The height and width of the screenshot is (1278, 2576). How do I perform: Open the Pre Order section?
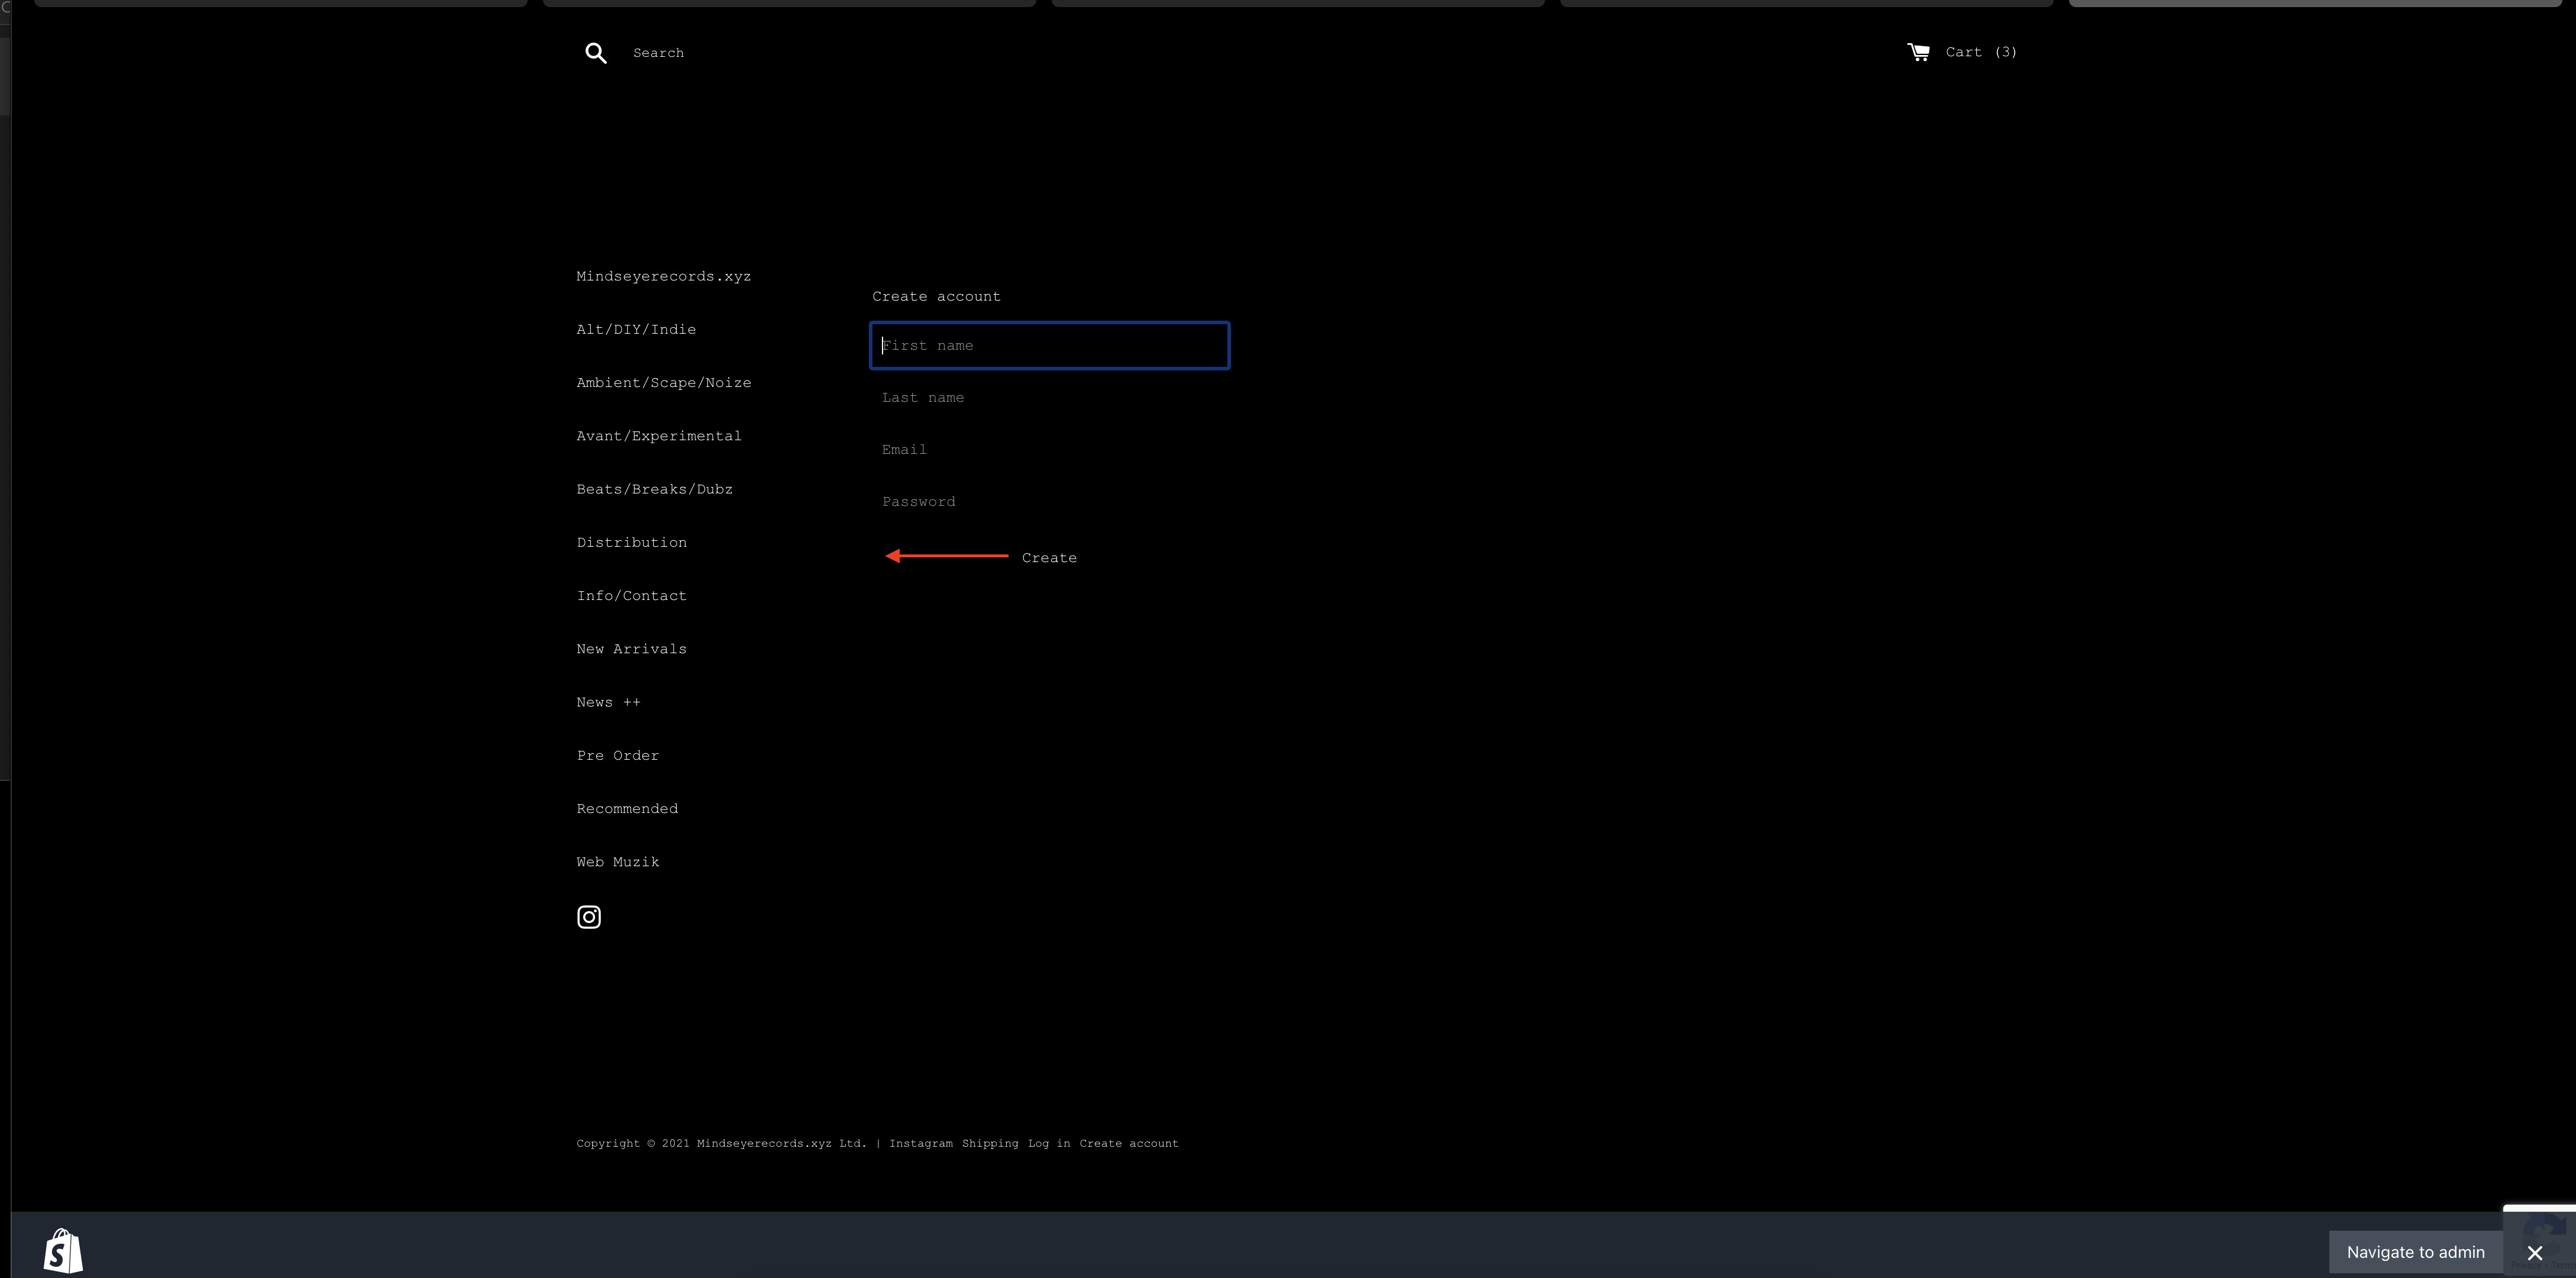tap(617, 755)
